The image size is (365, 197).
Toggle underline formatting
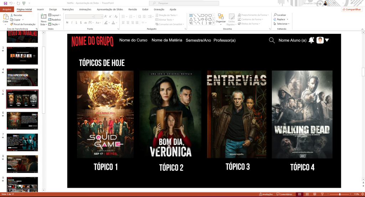76,22
